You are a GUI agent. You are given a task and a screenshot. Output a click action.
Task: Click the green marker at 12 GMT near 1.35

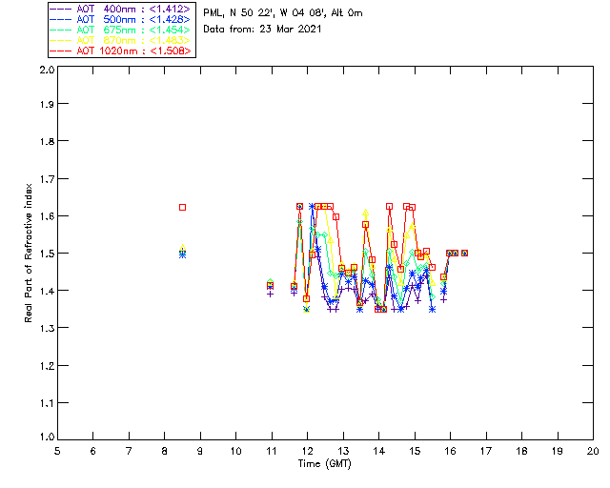click(x=306, y=309)
